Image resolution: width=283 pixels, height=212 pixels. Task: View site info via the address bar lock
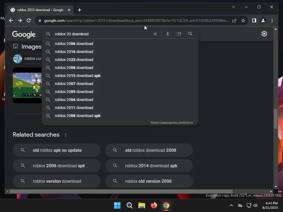pyautogui.click(x=40, y=20)
